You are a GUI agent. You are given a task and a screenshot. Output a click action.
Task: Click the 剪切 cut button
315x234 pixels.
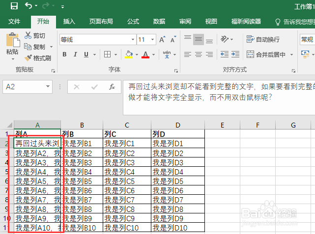(35, 35)
